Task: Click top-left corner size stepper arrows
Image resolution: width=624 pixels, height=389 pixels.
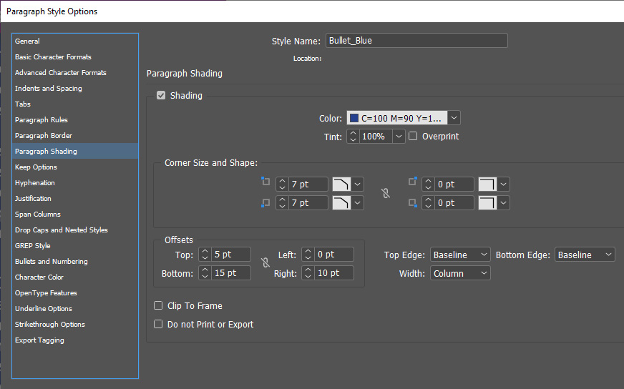Action: point(282,184)
